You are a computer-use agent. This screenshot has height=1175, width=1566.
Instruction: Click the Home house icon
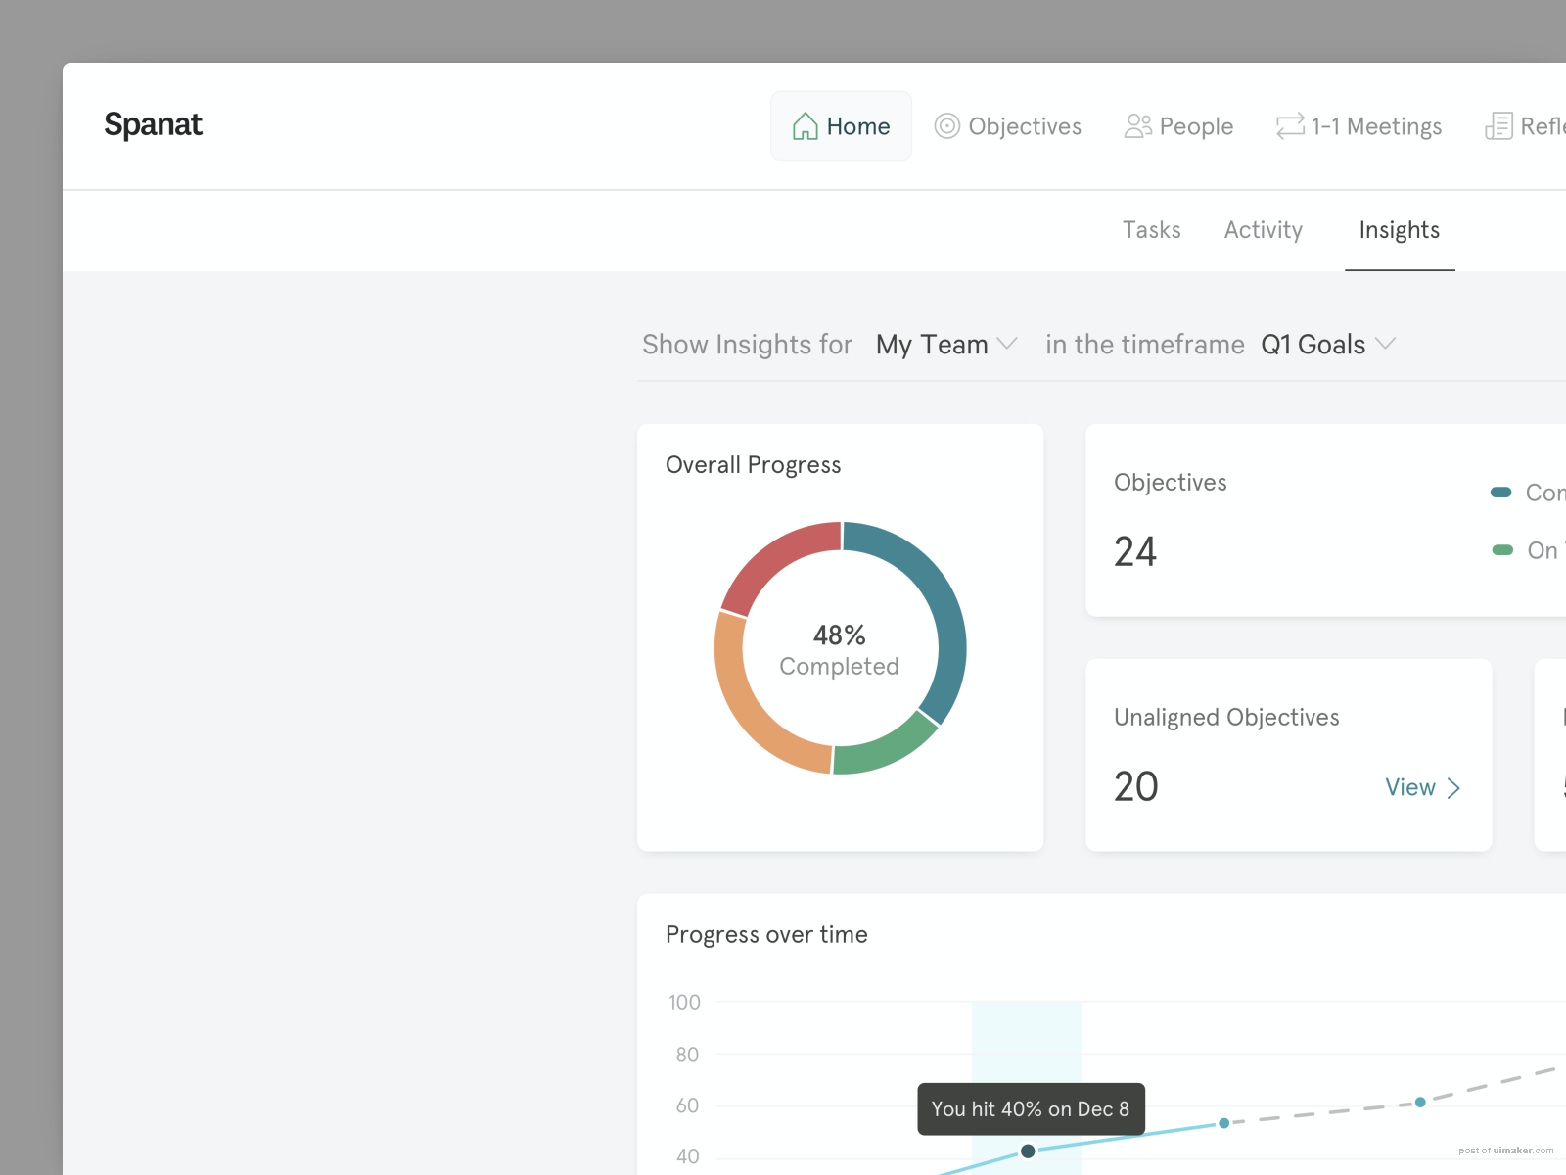(805, 125)
